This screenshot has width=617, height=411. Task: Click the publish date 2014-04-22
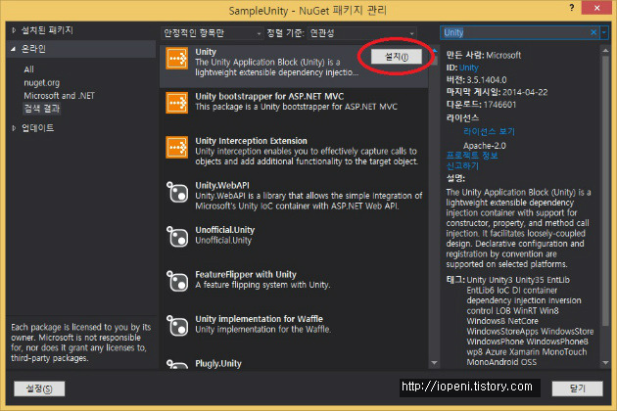[x=525, y=92]
